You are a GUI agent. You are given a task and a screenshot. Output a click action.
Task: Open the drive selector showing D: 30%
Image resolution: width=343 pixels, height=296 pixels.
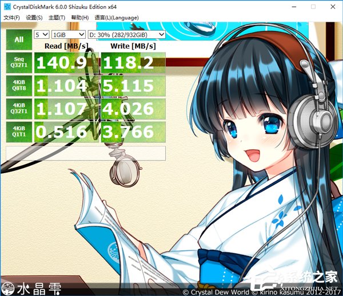tap(127, 34)
